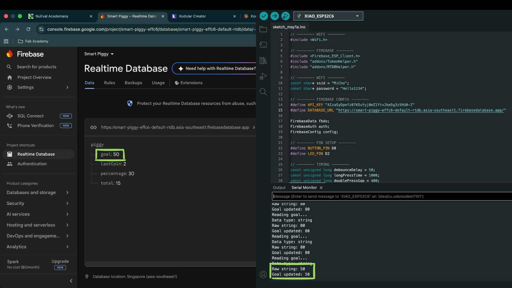Viewport: 512px width, 288px height.
Task: Open the XIAO_ESP32C6 board selector dropdown
Action: [x=328, y=16]
